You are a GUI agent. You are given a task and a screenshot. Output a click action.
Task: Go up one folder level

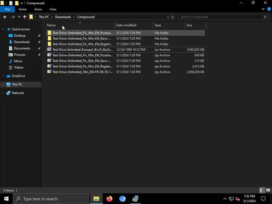[25, 17]
